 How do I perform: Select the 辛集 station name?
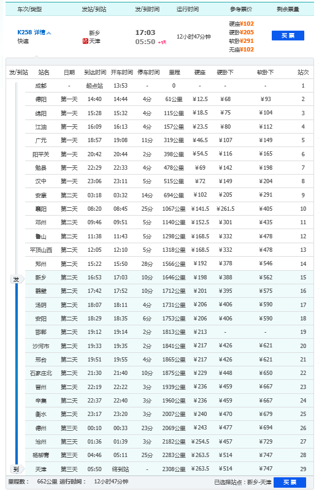pos(41,401)
